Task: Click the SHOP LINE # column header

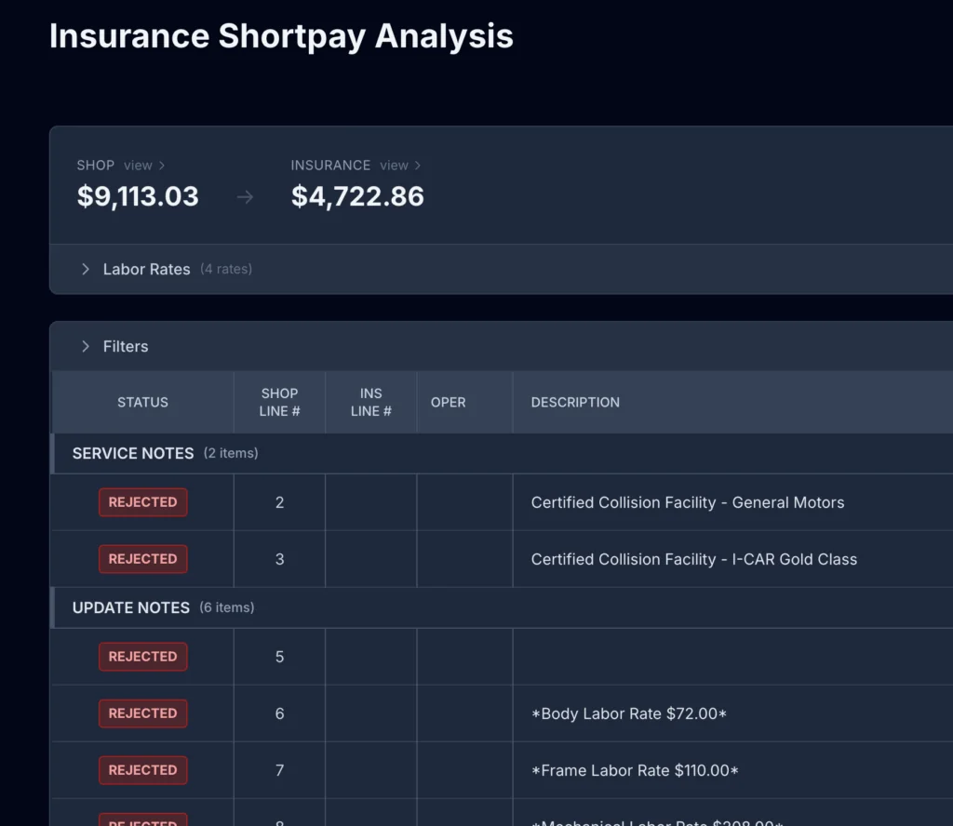Action: click(279, 402)
